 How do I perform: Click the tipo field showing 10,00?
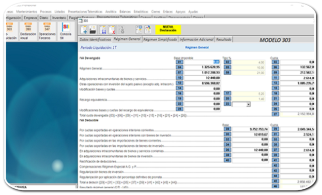tap(248, 68)
